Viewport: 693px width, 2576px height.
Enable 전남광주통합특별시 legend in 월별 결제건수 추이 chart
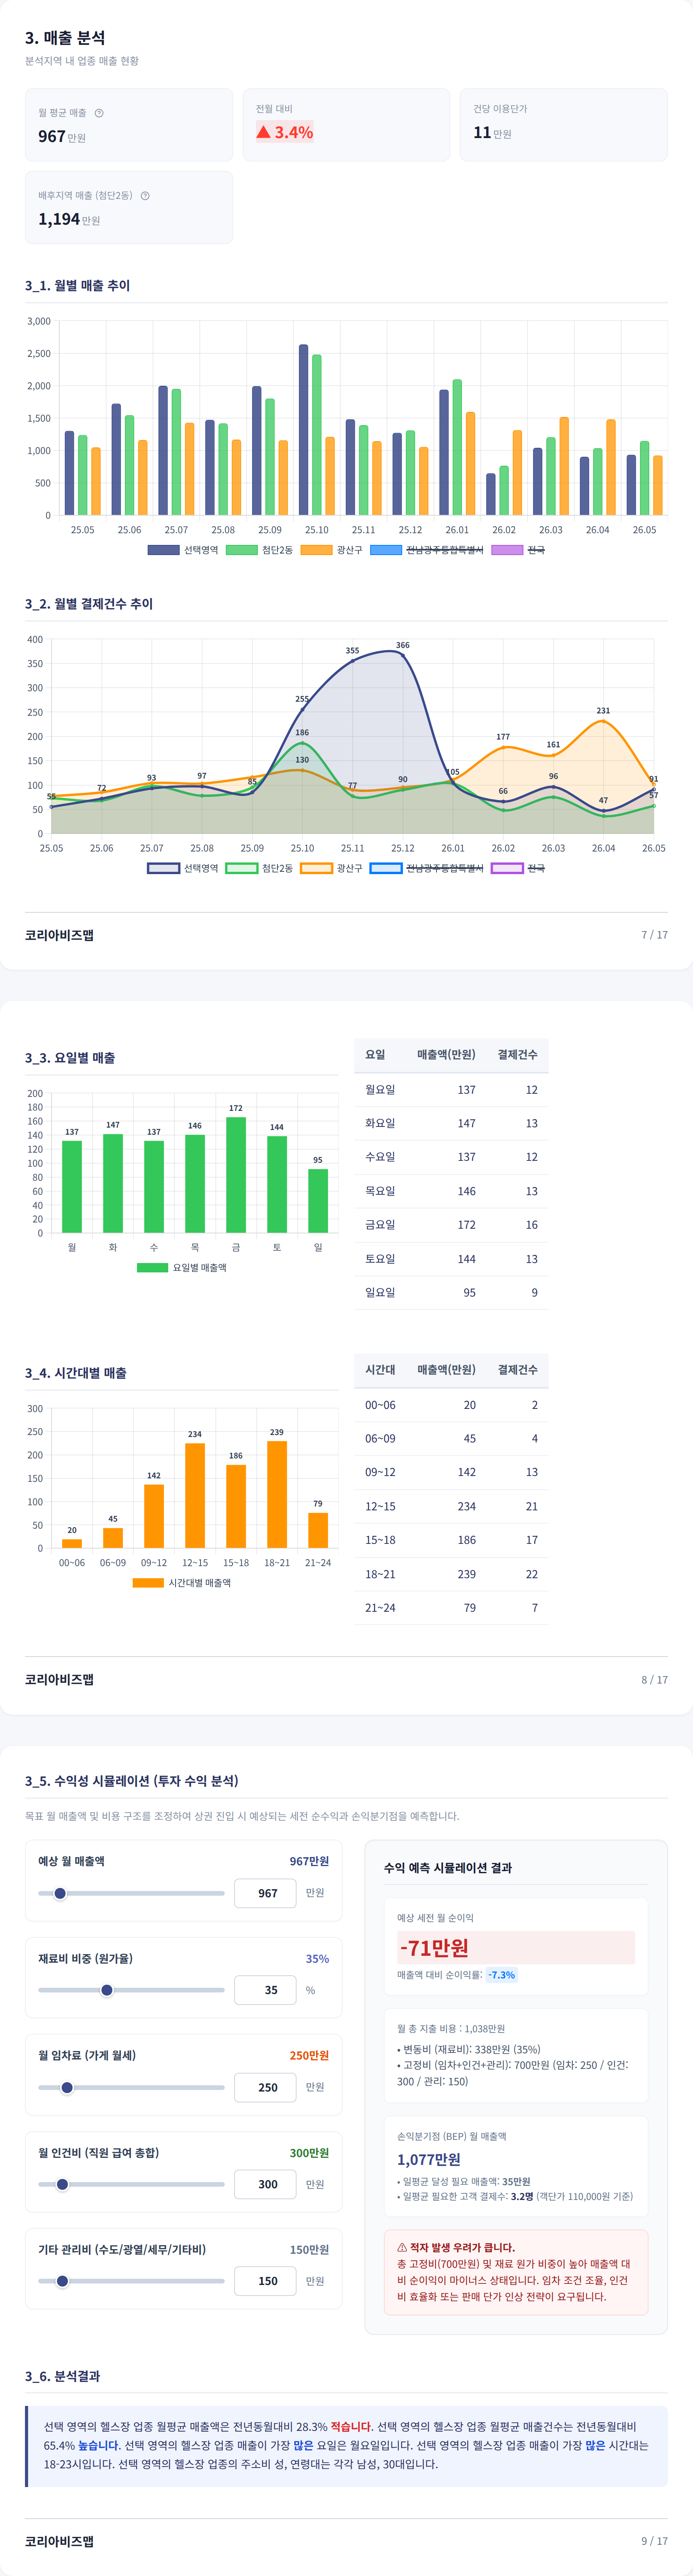pos(427,868)
